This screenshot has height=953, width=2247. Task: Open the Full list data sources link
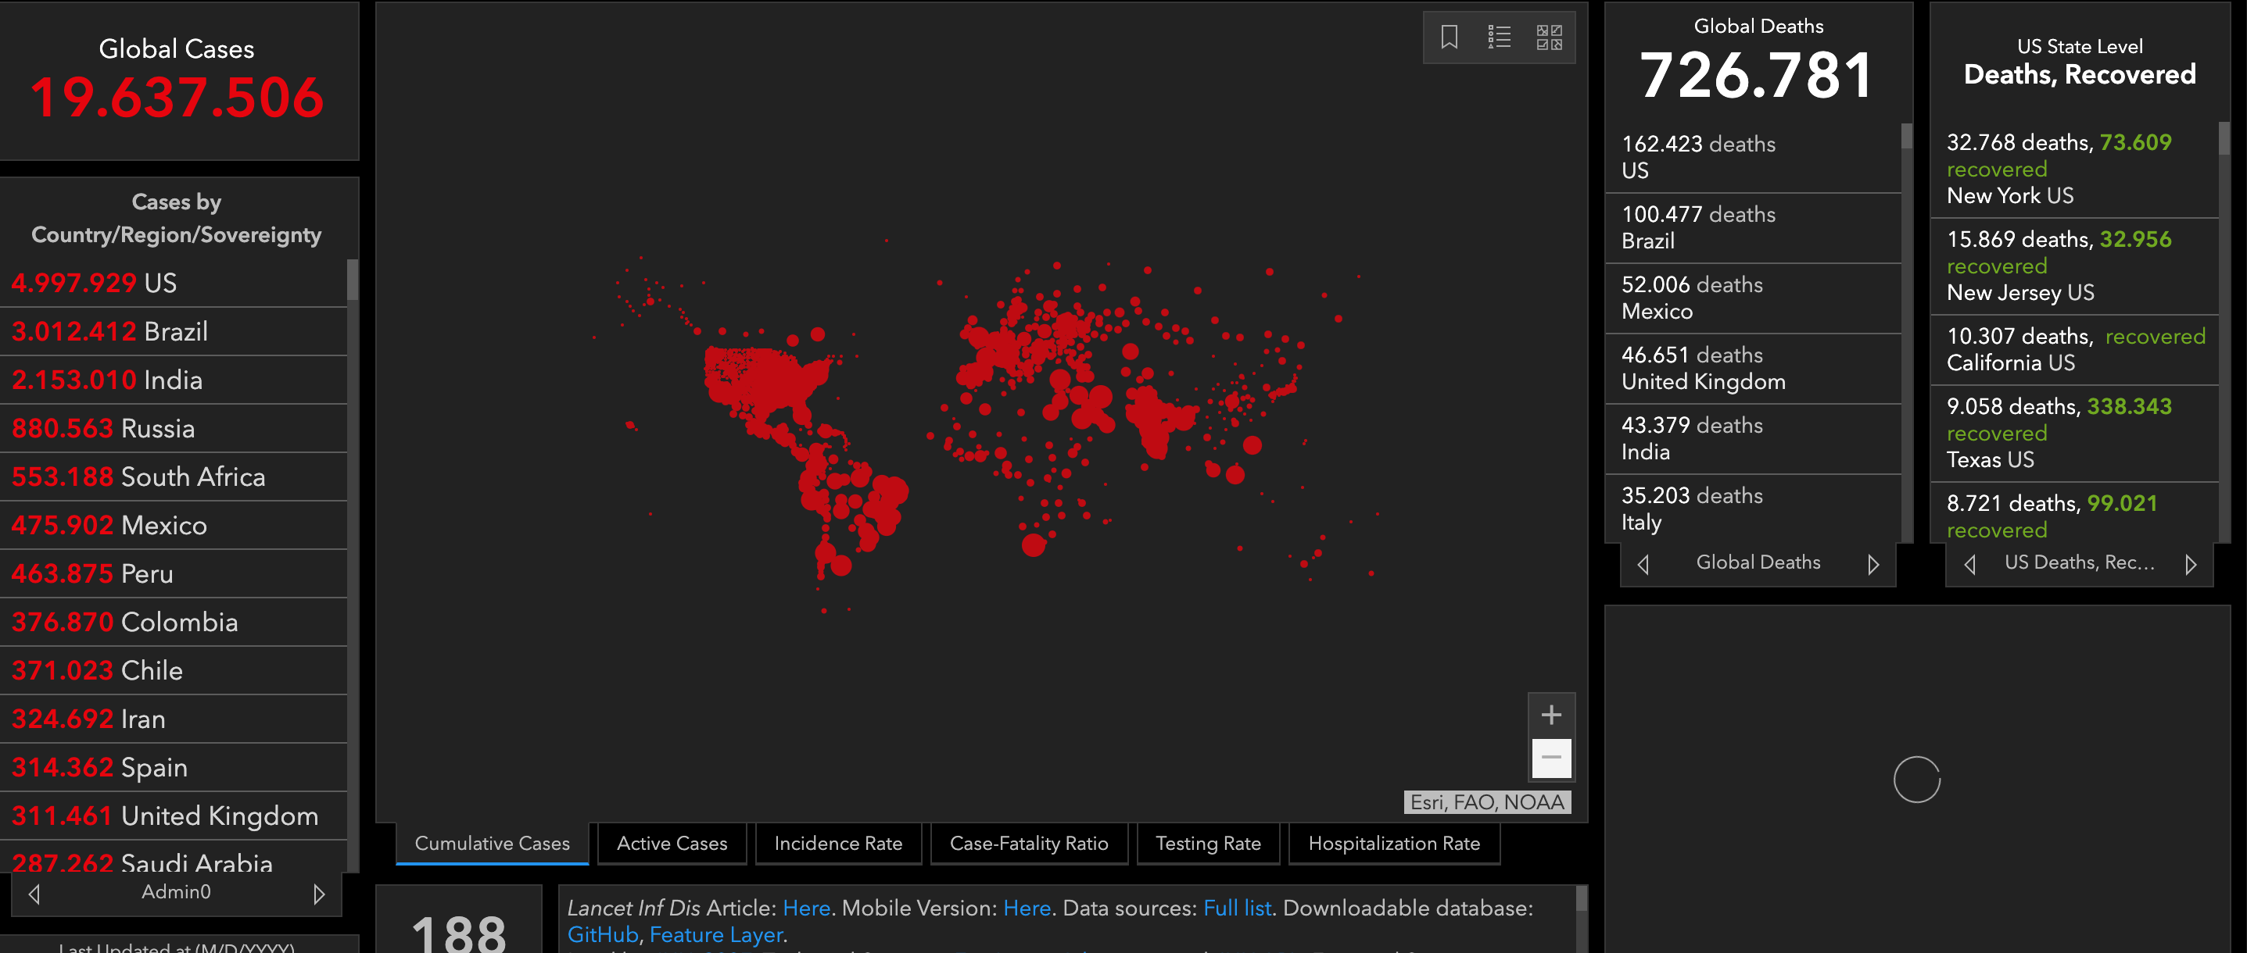click(x=1237, y=908)
